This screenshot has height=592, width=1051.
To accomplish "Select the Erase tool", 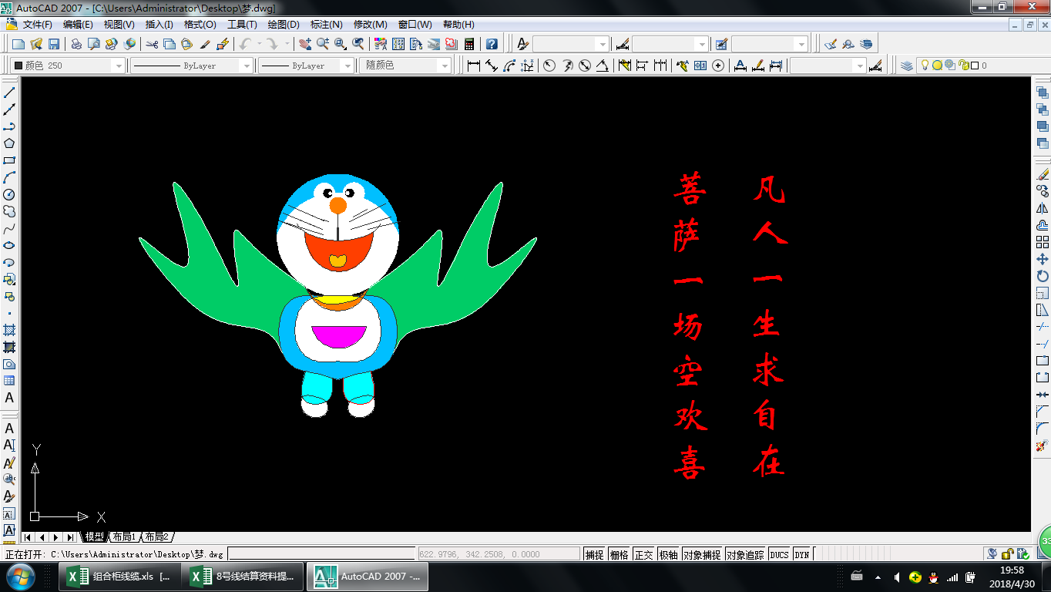I will point(1043,174).
